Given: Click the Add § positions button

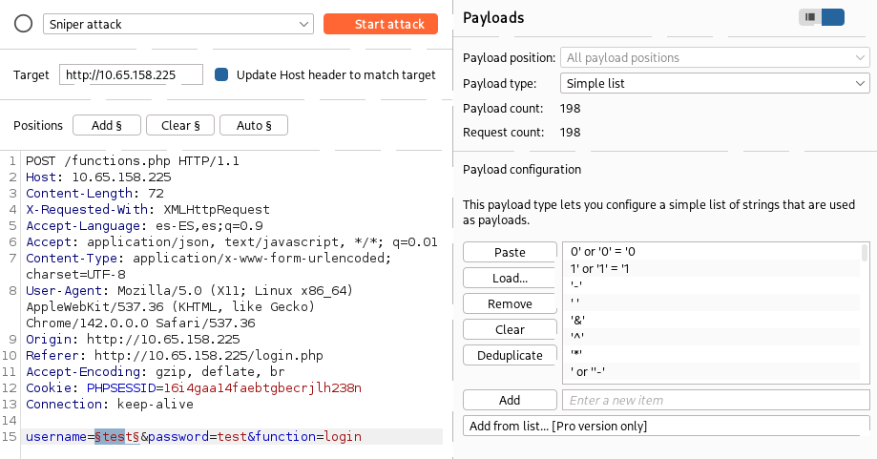Looking at the screenshot, I should [x=106, y=125].
